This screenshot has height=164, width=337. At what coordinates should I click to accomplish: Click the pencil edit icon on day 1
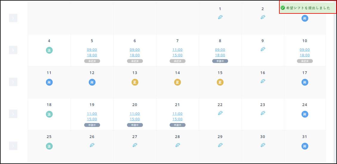point(220,17)
